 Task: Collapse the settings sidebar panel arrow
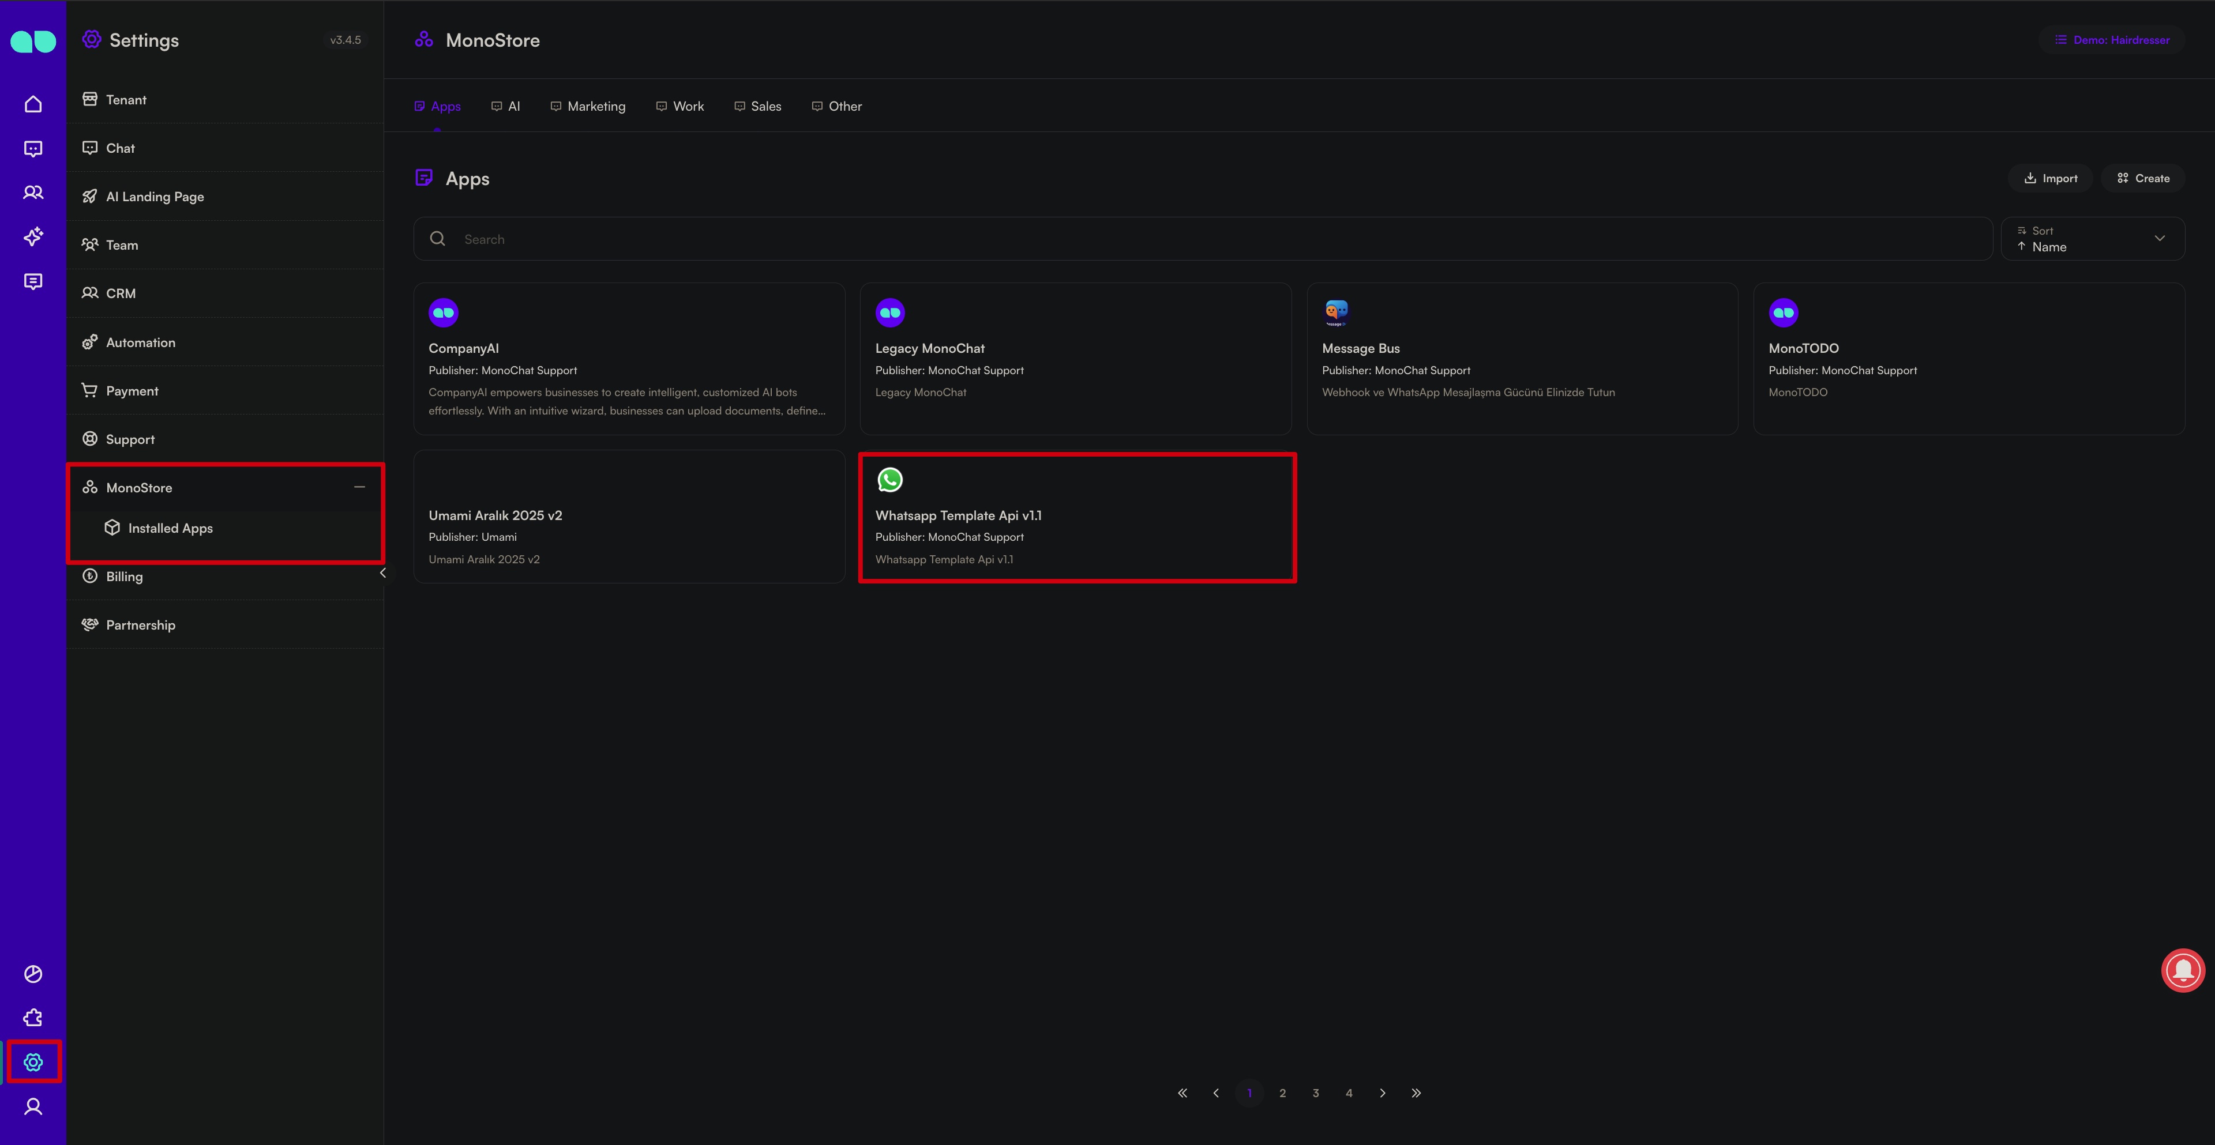pyautogui.click(x=382, y=573)
